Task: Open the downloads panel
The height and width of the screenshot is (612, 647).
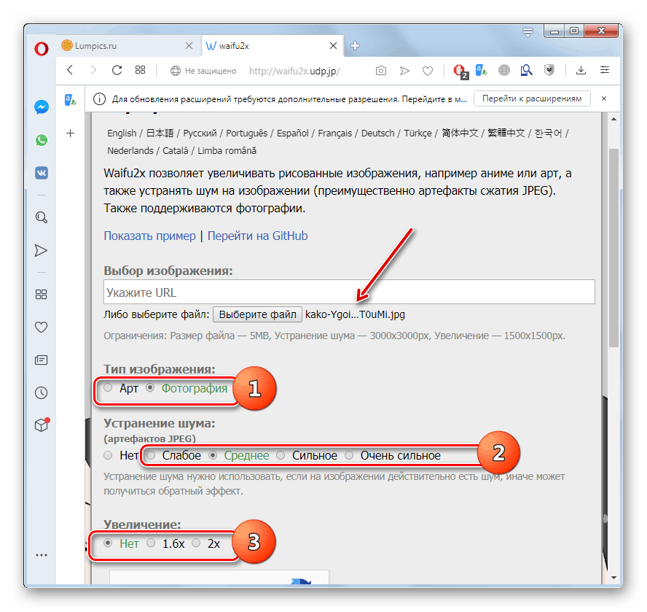Action: coord(581,70)
